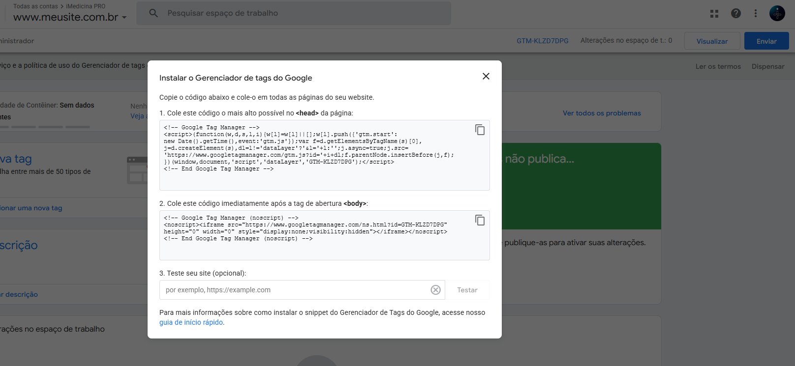
Task: Click 'Alterações no espaço de t.: 0' text
Action: pos(626,40)
